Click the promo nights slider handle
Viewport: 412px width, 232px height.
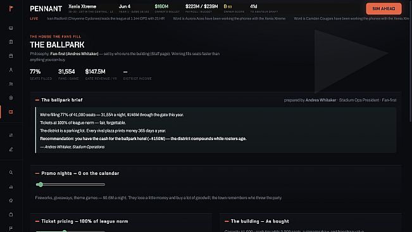tap(40, 184)
